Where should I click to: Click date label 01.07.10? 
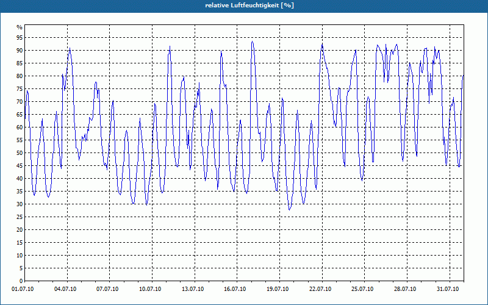point(23,289)
